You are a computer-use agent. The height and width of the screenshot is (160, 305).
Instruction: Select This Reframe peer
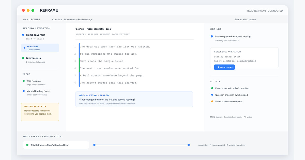click(34, 81)
